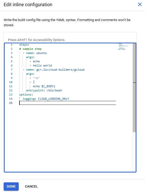Click 'options:' on line 13

coord(26,95)
